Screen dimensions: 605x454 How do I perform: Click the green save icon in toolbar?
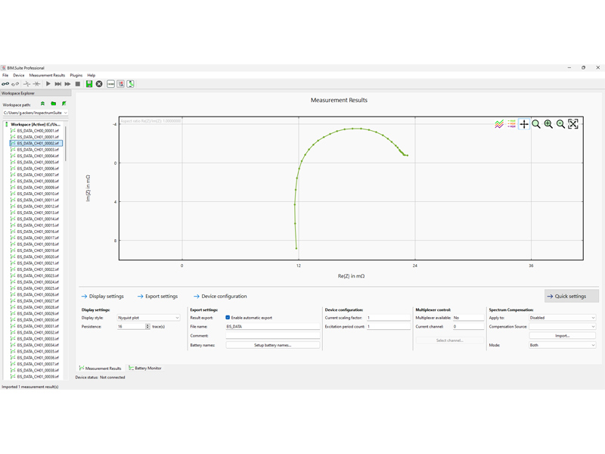(89, 84)
